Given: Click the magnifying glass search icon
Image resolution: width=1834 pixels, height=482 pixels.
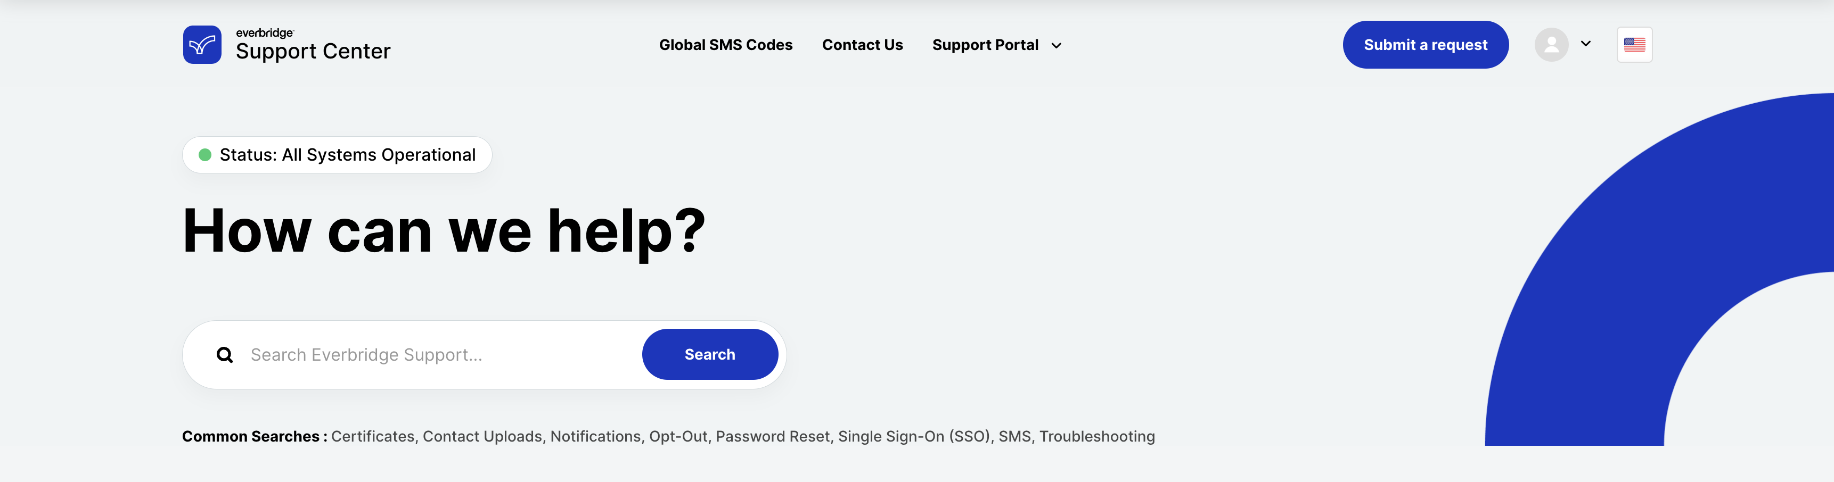Looking at the screenshot, I should (225, 355).
